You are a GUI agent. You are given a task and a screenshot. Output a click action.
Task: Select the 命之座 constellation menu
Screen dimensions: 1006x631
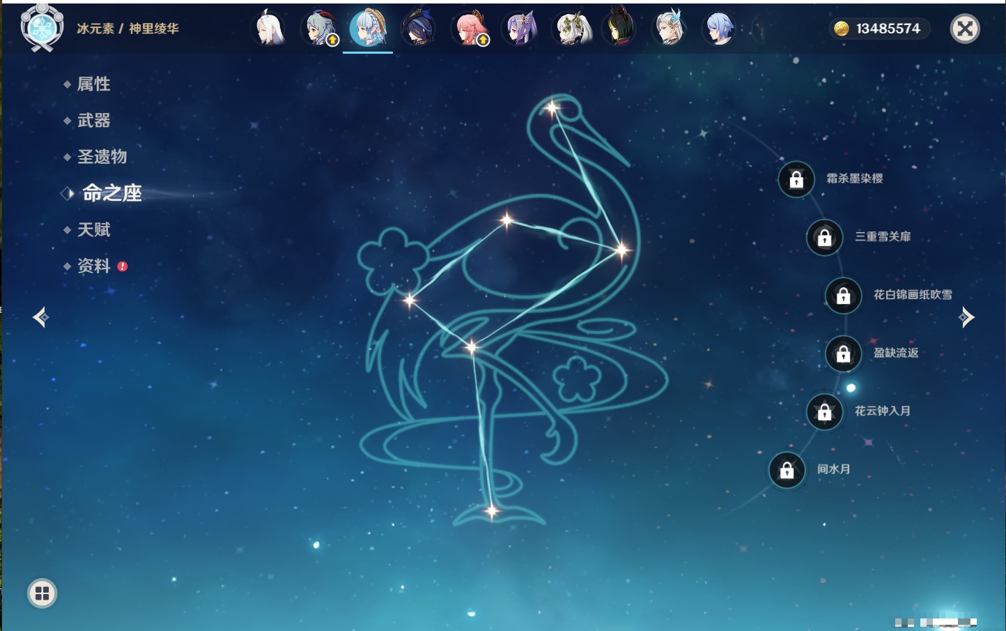tap(111, 193)
